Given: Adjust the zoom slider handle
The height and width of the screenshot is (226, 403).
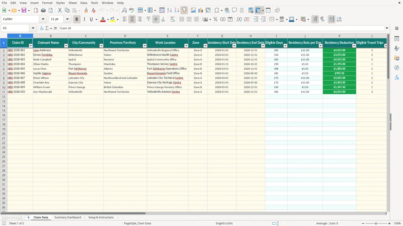Looking at the screenshot, I should point(376,223).
